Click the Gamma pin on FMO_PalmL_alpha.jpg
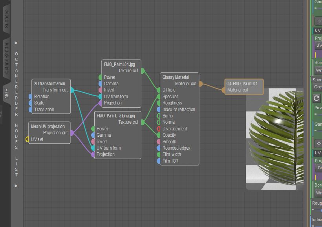Screen dimensions: 322x227 pos(93,135)
